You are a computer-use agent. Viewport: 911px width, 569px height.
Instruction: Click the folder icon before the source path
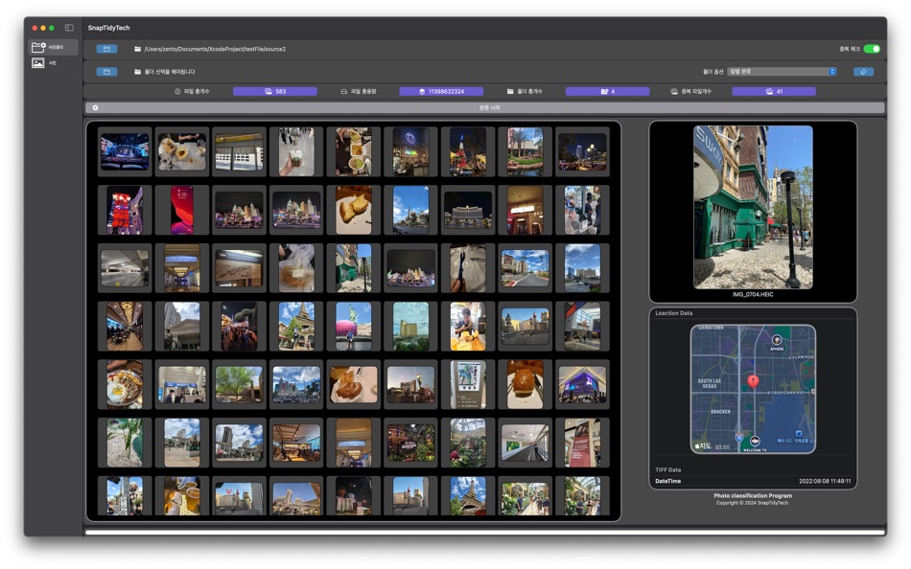[138, 50]
